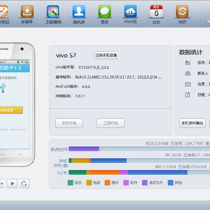Click the kernel version 3.0.13 value
210x210 pixels.
click(80, 96)
